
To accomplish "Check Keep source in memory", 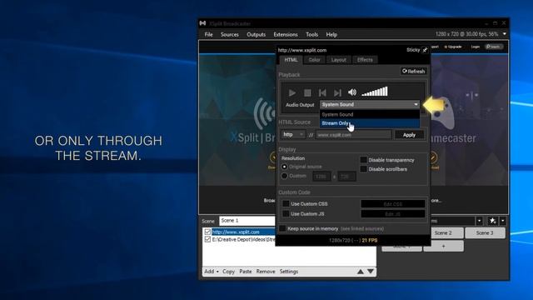I will (282, 228).
